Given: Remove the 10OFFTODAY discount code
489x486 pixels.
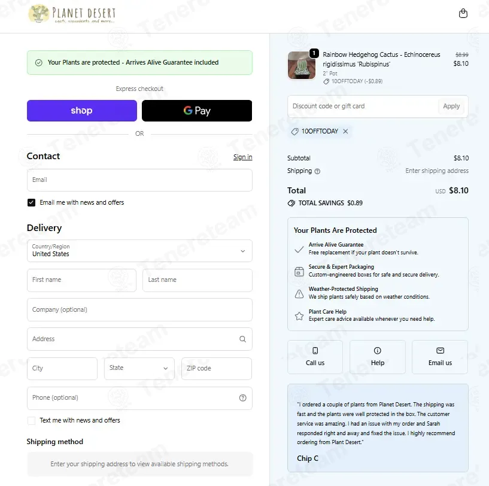Looking at the screenshot, I should (345, 131).
